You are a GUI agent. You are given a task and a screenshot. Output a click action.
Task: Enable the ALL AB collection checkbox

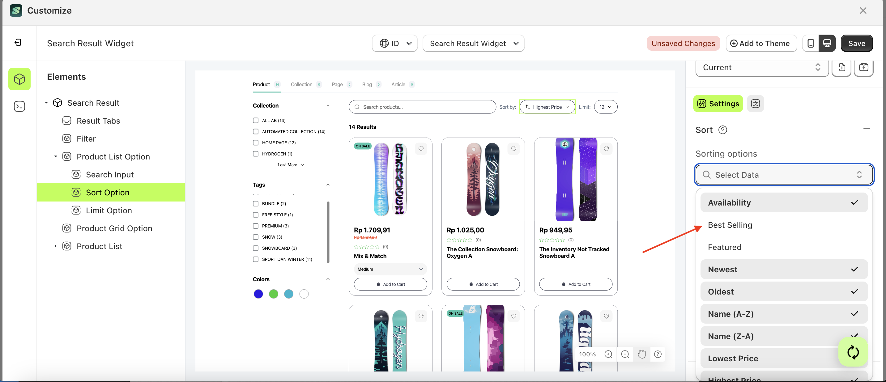tap(256, 120)
